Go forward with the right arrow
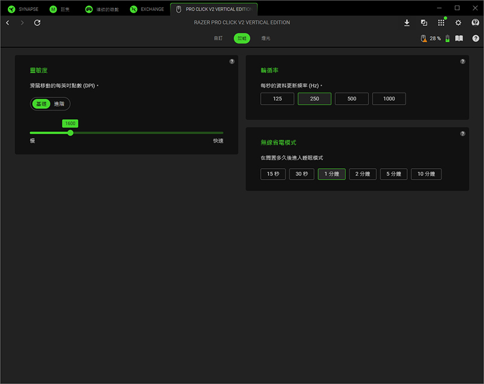Screen dimensions: 484x384 coord(22,22)
